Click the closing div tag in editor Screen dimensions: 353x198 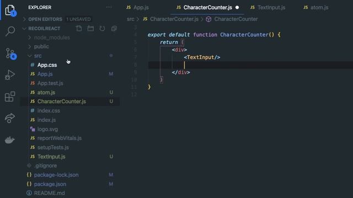[181, 72]
